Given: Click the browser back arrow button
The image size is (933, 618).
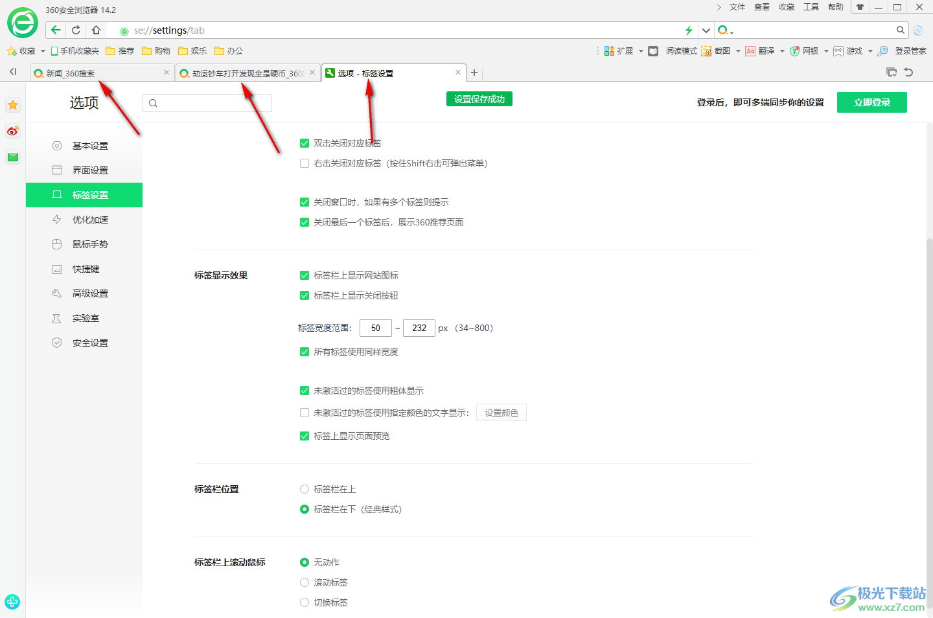Looking at the screenshot, I should pos(56,30).
